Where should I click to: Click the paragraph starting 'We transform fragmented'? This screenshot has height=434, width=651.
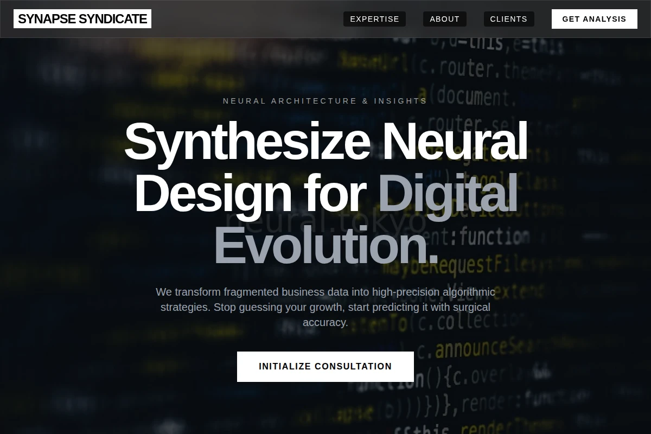(325, 307)
